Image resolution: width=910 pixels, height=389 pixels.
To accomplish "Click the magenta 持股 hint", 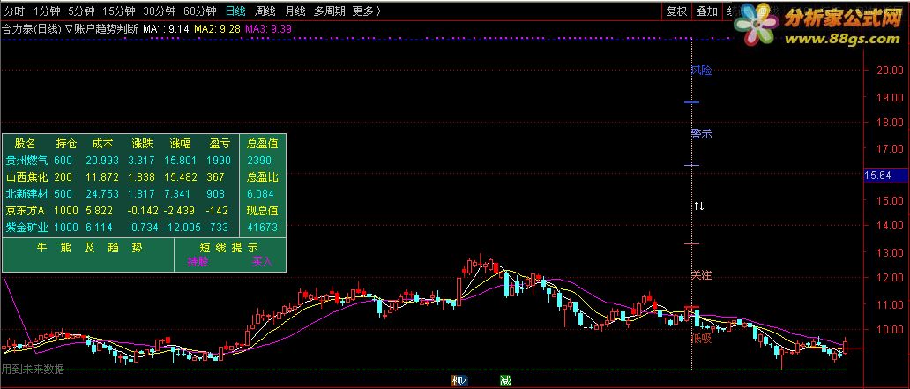I will tap(198, 262).
